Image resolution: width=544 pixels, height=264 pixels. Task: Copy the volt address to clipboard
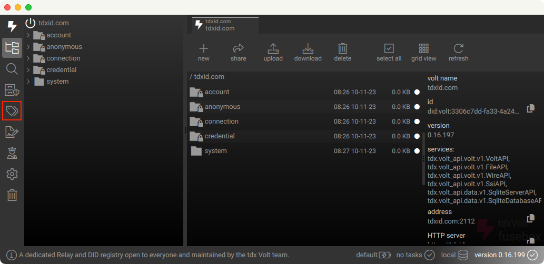click(x=530, y=218)
